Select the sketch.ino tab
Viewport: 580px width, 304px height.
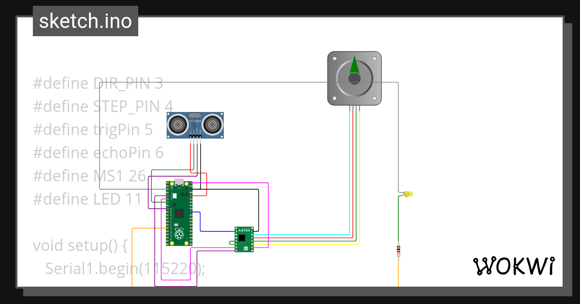click(85, 21)
